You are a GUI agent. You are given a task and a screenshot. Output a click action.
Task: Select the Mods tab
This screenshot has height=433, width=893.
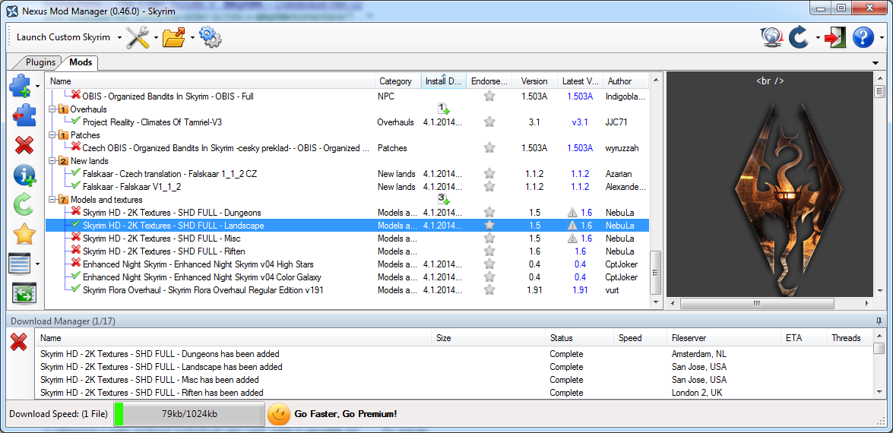[x=81, y=62]
